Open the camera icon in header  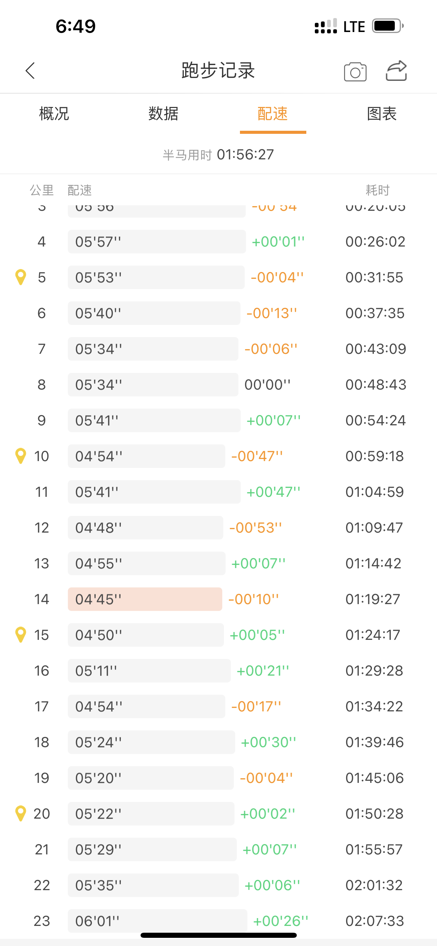point(355,72)
